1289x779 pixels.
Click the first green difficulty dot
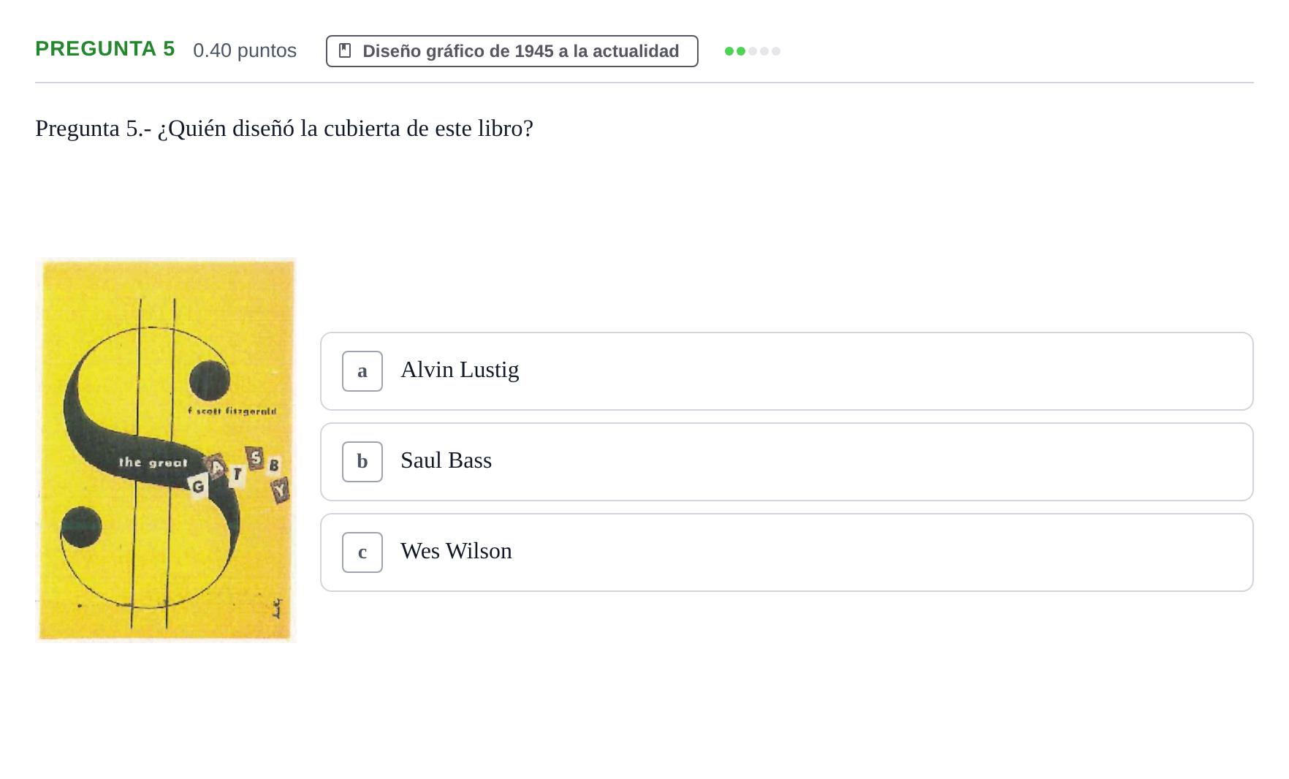tap(729, 51)
